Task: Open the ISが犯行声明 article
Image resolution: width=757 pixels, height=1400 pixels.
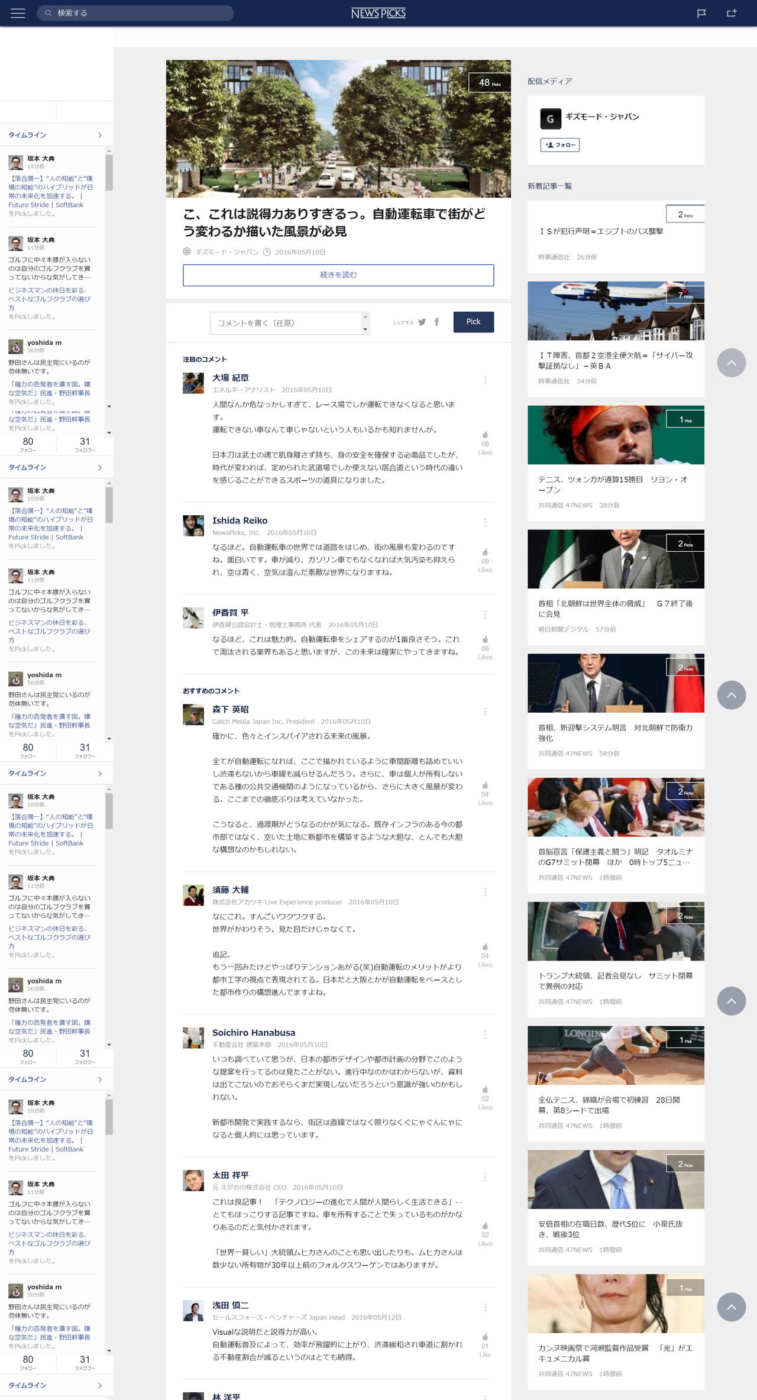Action: [x=616, y=236]
